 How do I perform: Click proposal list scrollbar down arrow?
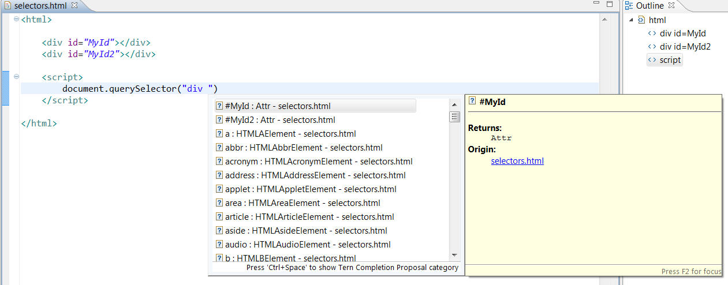454,254
